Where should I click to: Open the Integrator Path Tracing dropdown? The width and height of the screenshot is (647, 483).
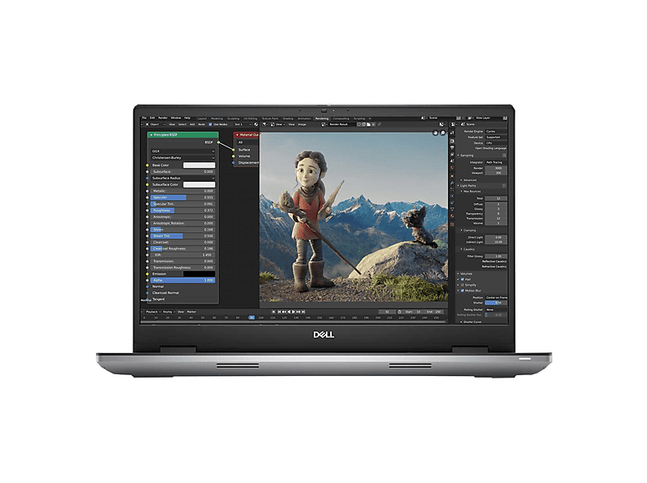(x=496, y=163)
